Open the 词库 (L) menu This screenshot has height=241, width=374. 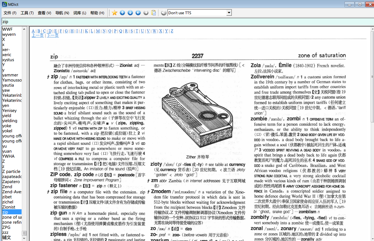click(x=80, y=13)
